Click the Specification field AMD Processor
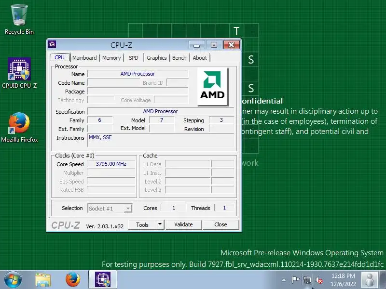The width and height of the screenshot is (386, 289). coord(161,111)
